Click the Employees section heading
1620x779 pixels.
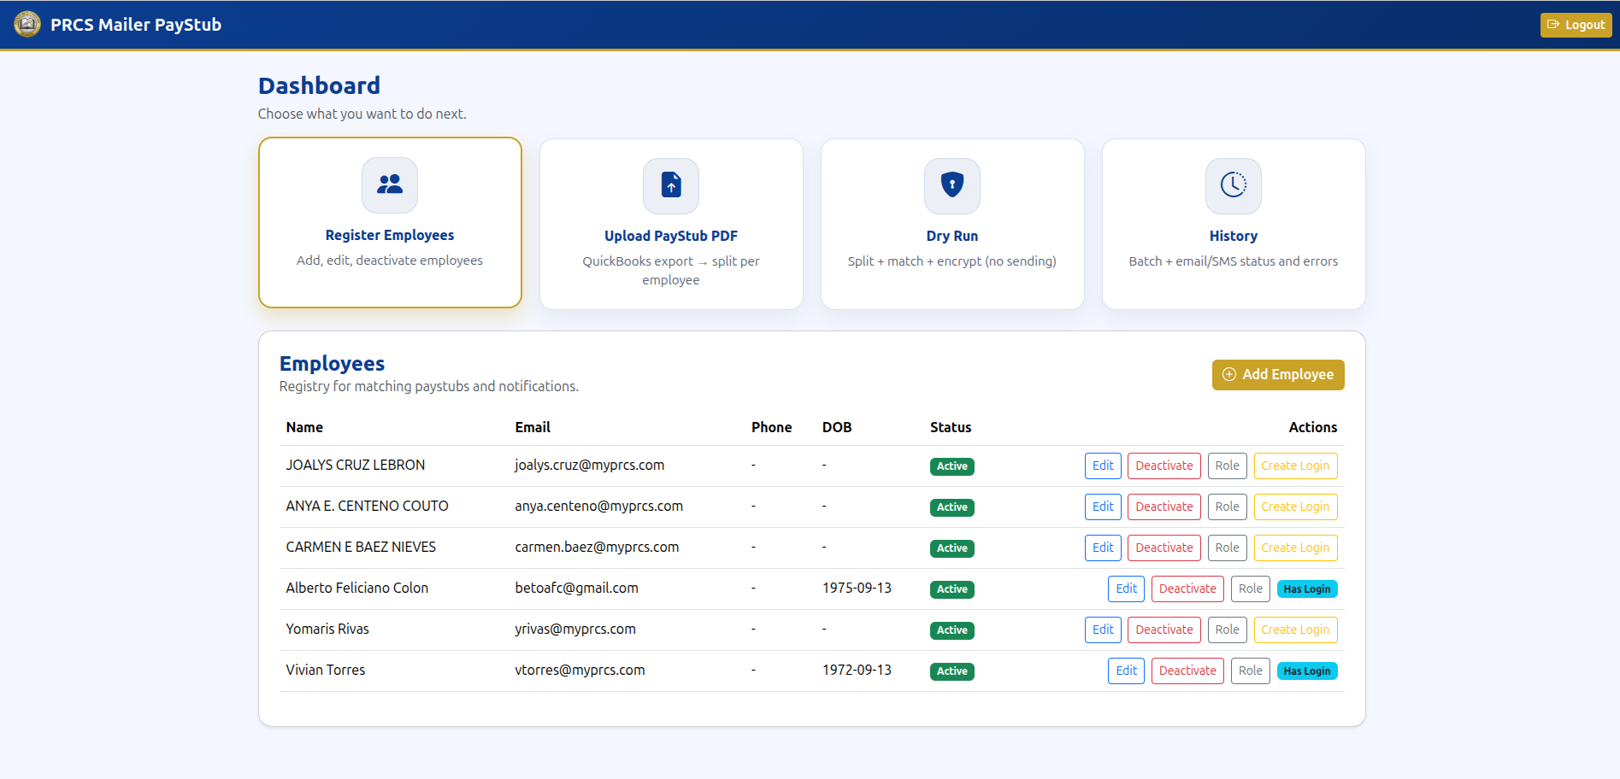[x=332, y=363]
